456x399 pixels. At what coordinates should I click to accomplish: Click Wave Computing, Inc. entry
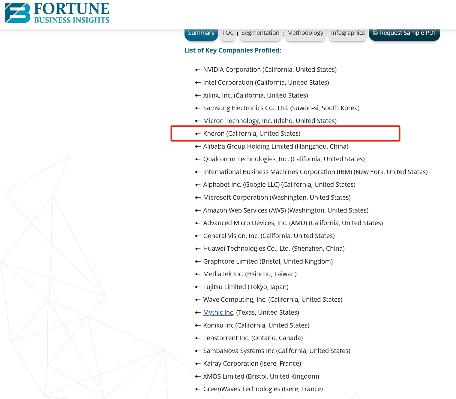(x=273, y=300)
